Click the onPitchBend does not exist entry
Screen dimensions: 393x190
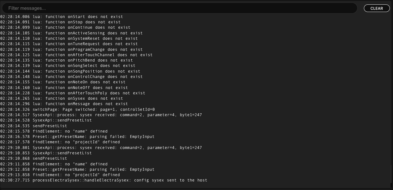[x=66, y=60]
